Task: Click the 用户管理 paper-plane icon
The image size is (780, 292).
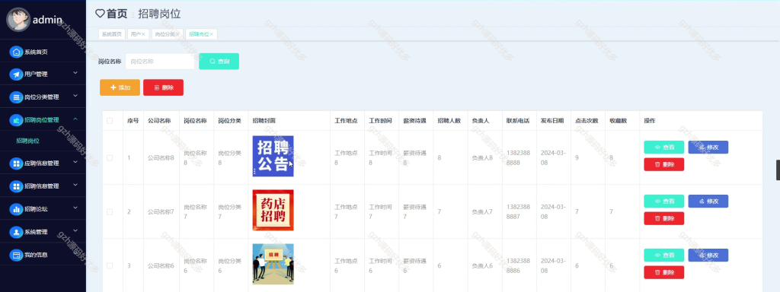Action: [17, 74]
